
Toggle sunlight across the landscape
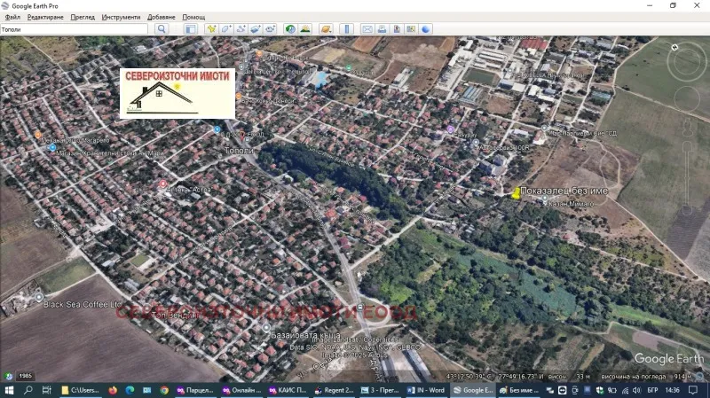tap(304, 29)
